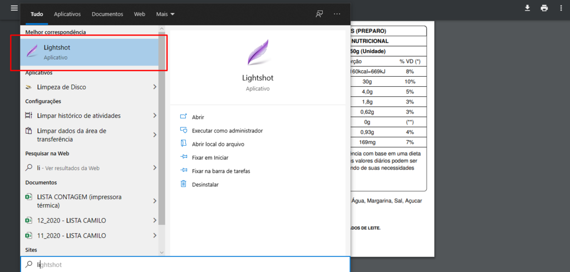
Task: Switch to the Aplicativos search tab
Action: click(x=67, y=14)
